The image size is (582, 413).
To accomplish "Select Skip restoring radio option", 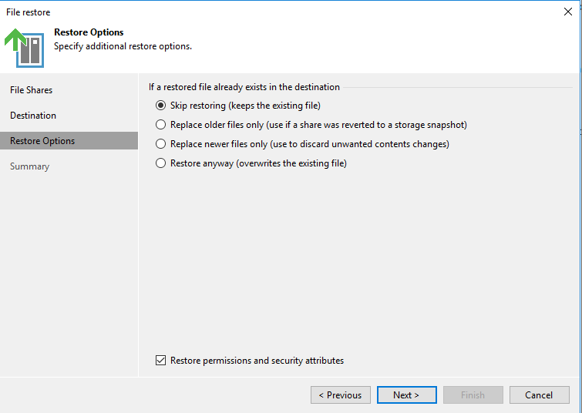I will point(161,106).
